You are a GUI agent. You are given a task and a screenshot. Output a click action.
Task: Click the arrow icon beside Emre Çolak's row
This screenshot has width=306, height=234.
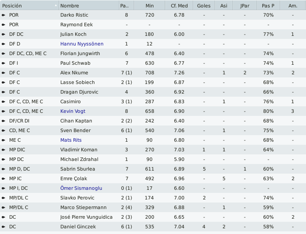click(x=3, y=178)
